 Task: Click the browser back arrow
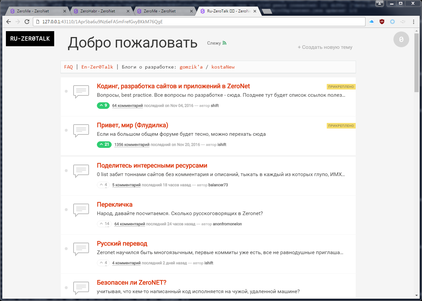[9, 22]
